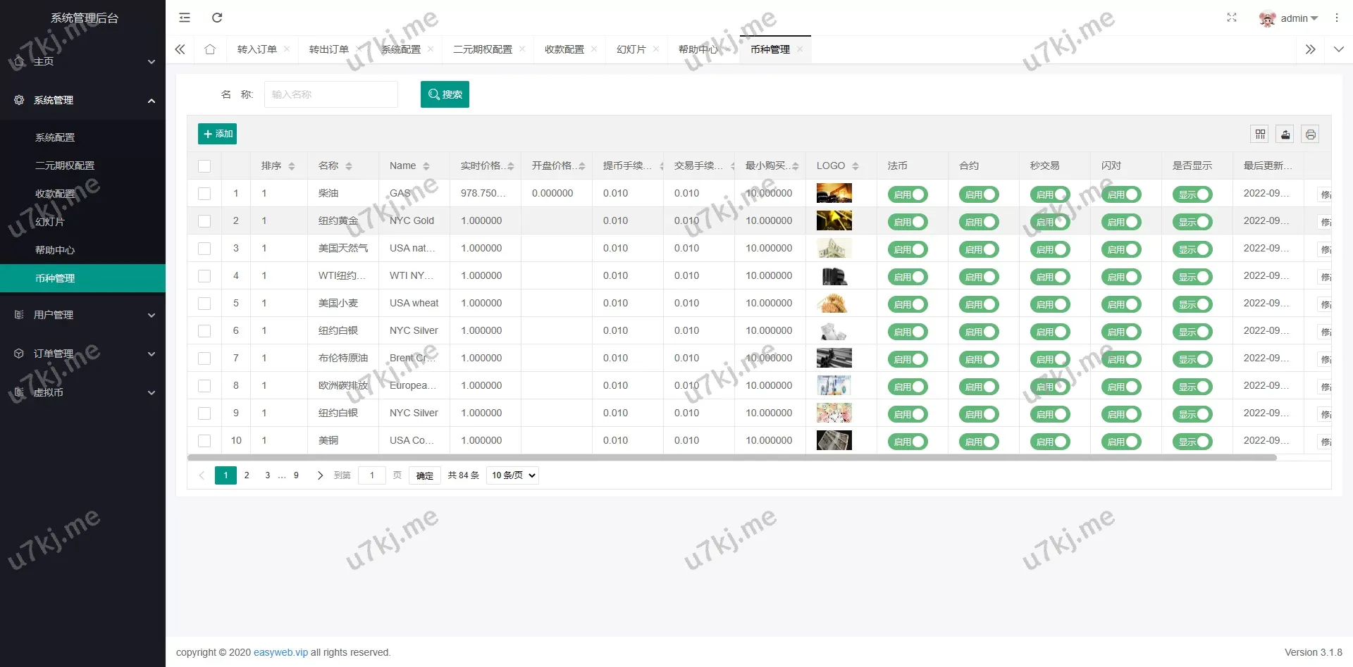Switch to the 二元期权配置 tab
The width and height of the screenshot is (1353, 667).
(x=483, y=49)
